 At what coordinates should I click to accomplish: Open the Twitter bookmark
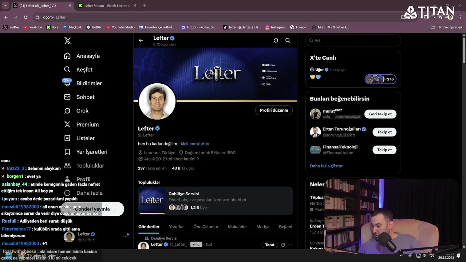coord(11,27)
